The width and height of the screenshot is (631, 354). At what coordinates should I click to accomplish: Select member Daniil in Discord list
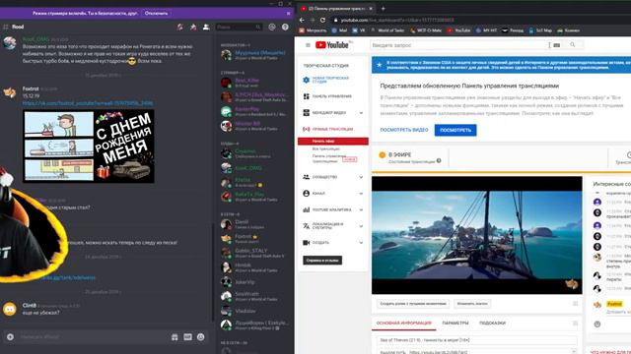pos(254,224)
